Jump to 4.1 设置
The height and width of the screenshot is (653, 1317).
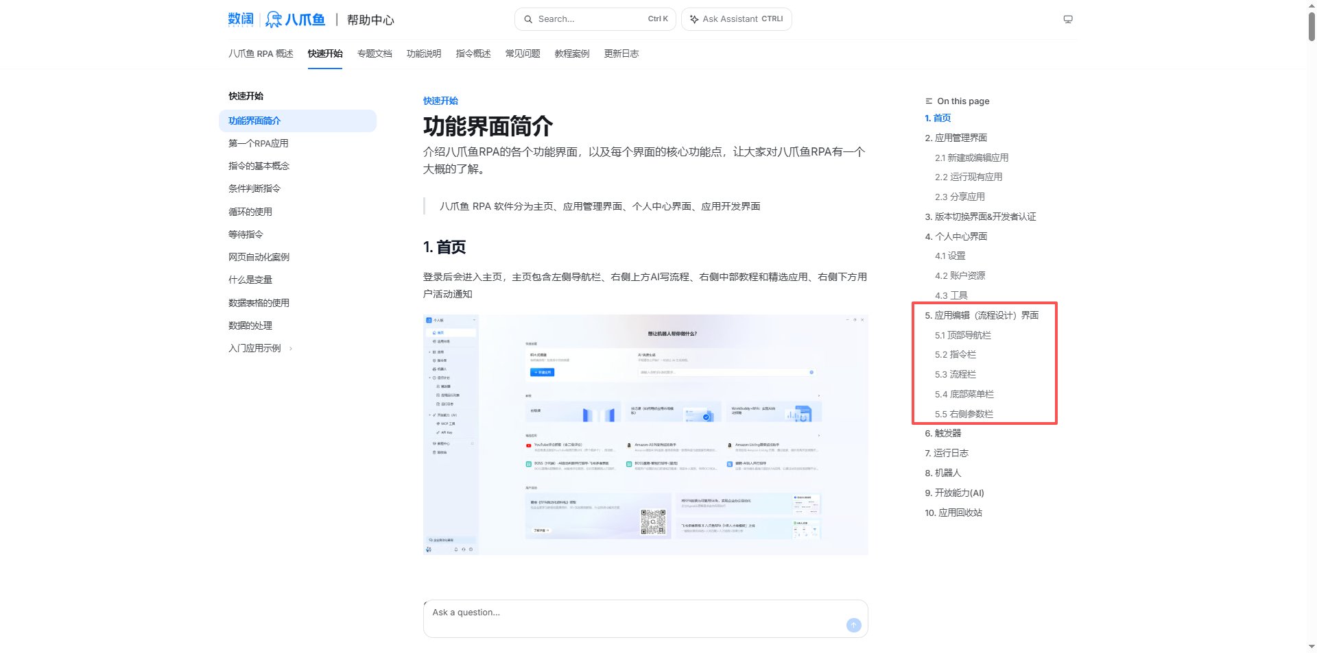pos(950,256)
